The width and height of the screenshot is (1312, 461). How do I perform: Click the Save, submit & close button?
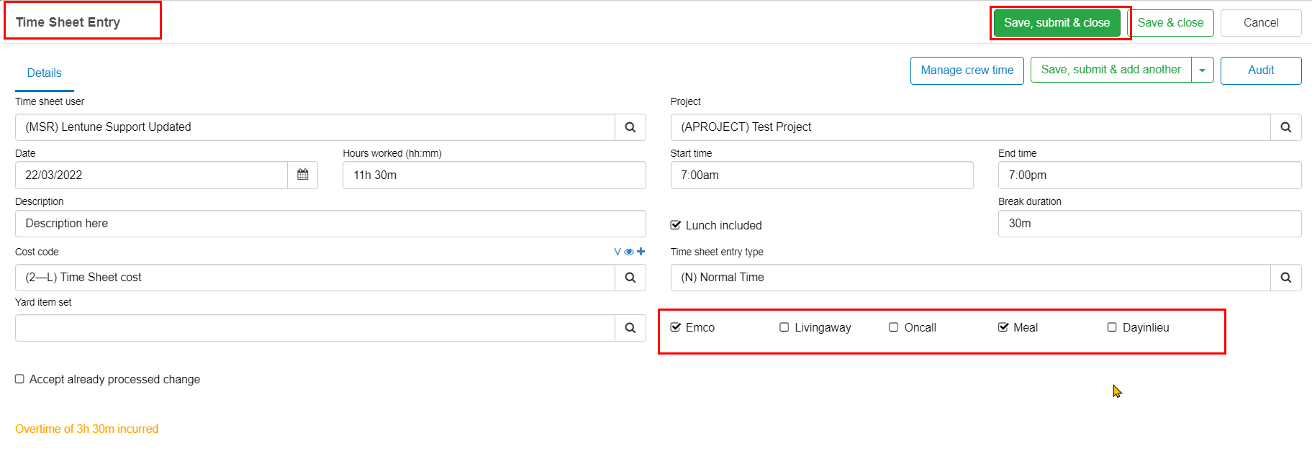1056,23
